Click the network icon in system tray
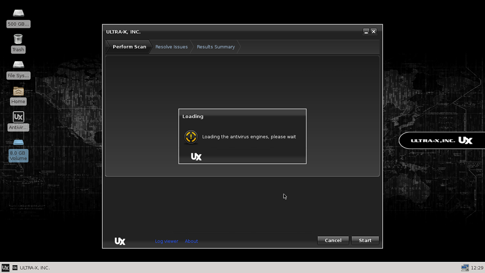The image size is (485, 273). pos(465,268)
